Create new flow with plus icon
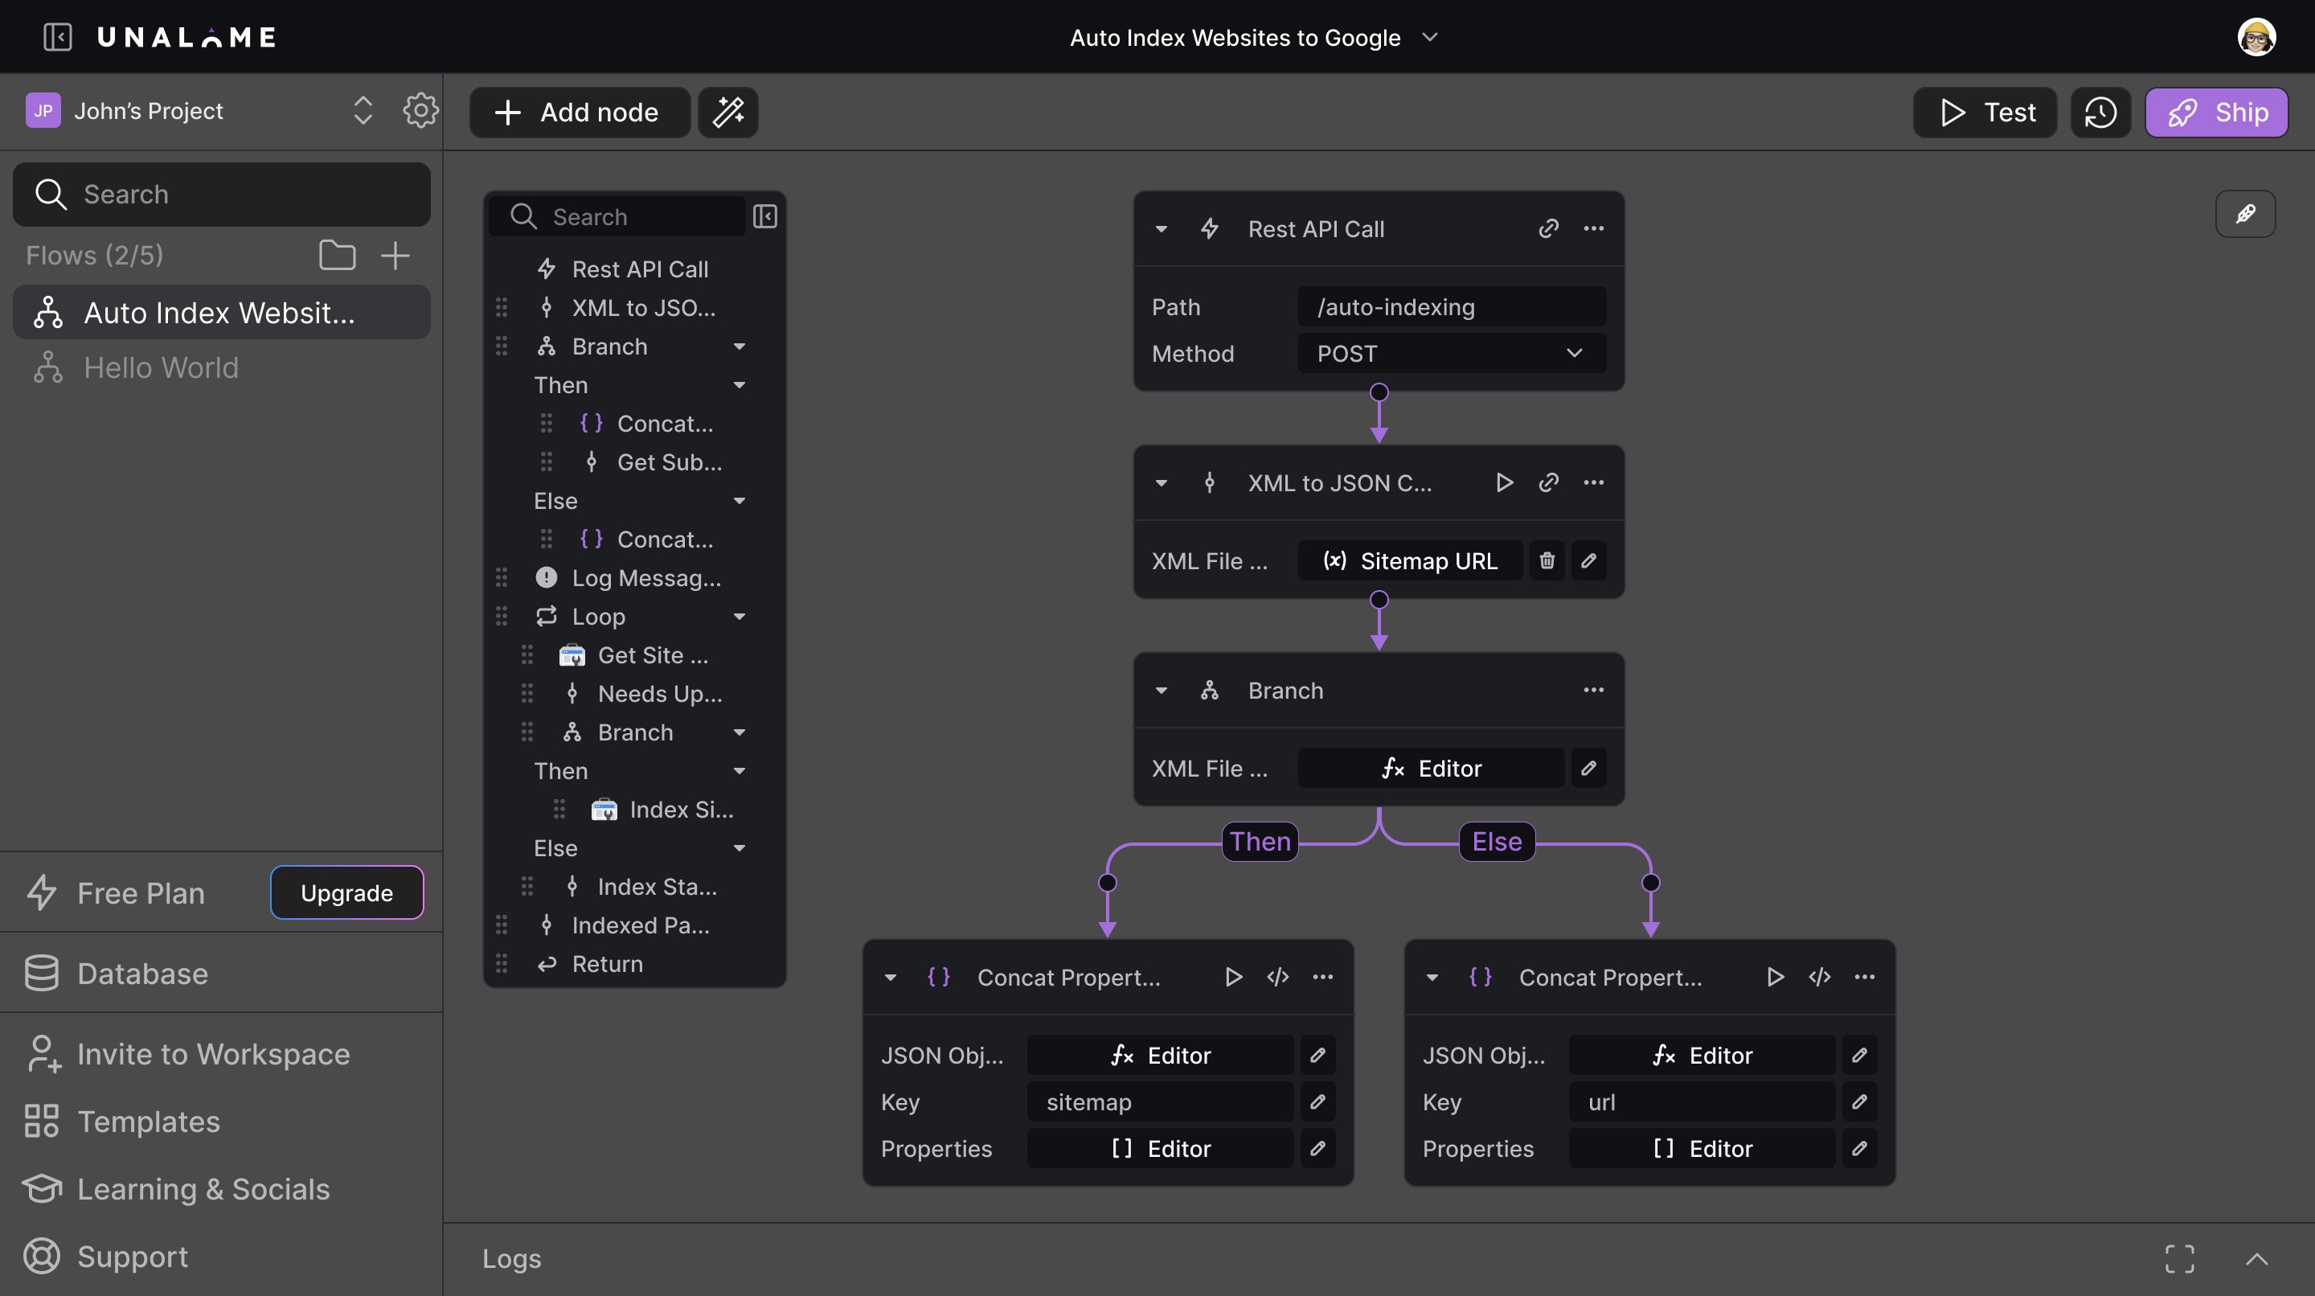Image resolution: width=2315 pixels, height=1296 pixels. tap(395, 255)
